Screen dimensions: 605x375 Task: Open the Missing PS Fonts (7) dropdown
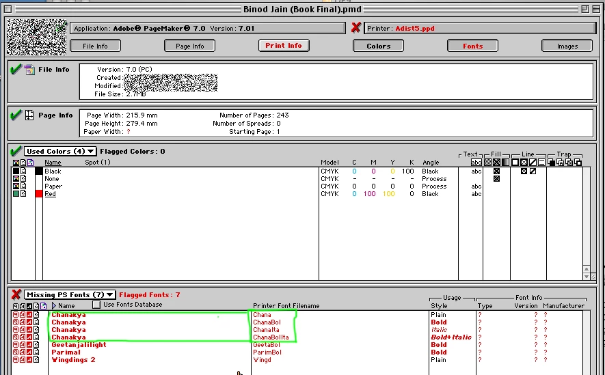(70, 294)
